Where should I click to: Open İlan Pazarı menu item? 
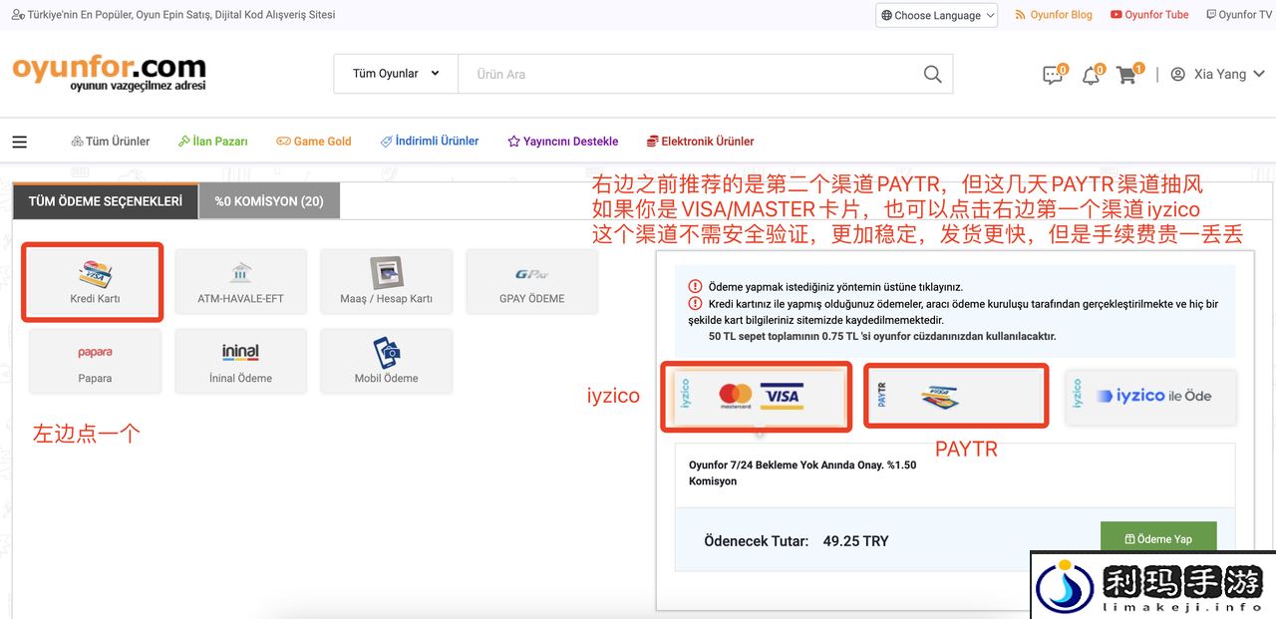click(x=213, y=142)
